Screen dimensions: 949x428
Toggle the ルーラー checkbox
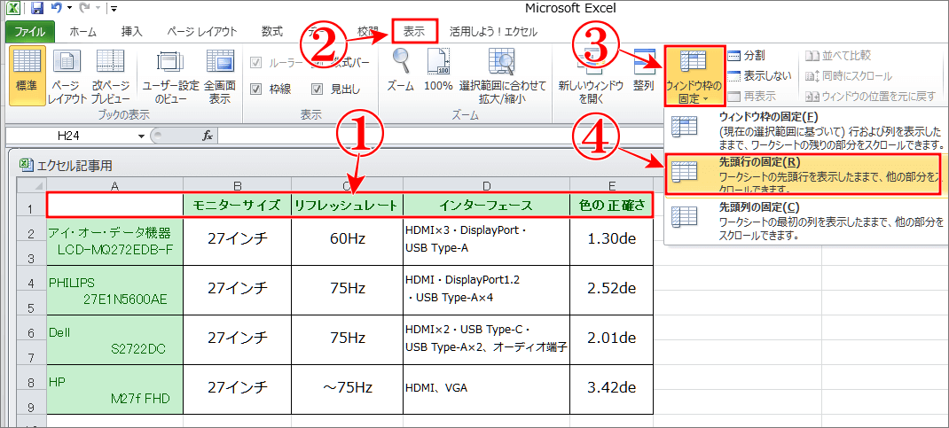click(x=256, y=63)
